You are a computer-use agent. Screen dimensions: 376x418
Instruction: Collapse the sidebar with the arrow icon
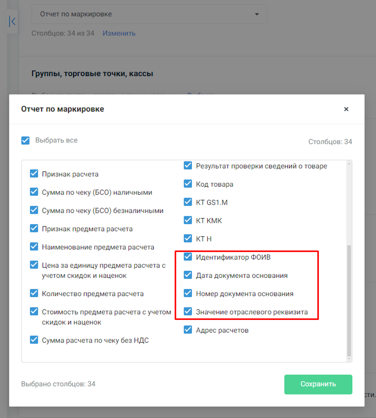(12, 21)
